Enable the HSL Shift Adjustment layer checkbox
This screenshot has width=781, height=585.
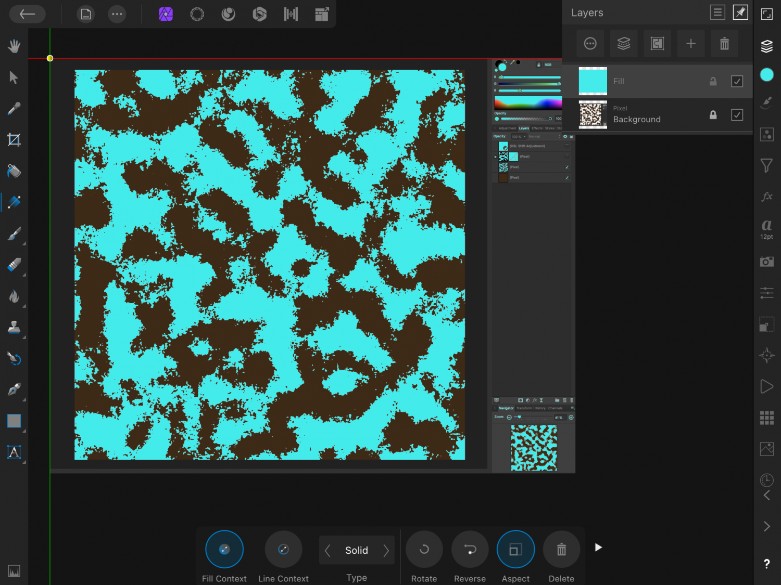(567, 146)
